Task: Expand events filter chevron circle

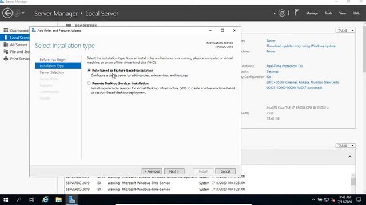Action: pyautogui.click(x=349, y=156)
